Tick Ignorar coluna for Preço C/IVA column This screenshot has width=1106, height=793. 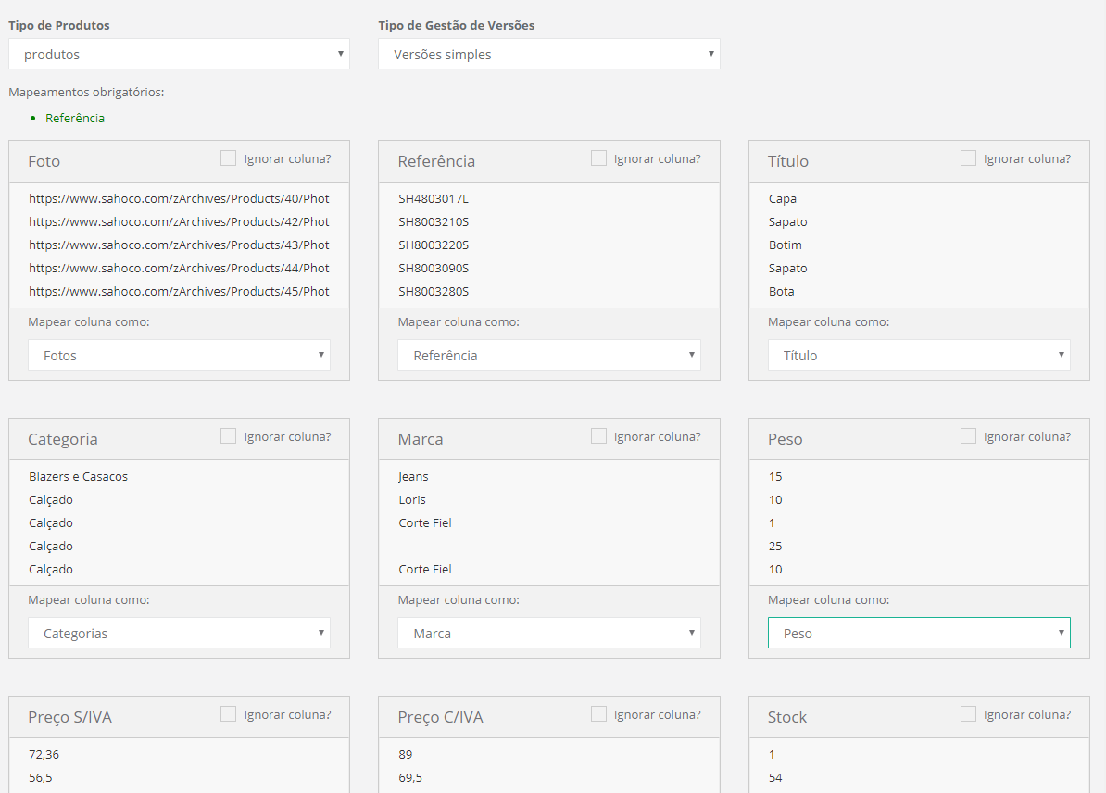point(598,714)
